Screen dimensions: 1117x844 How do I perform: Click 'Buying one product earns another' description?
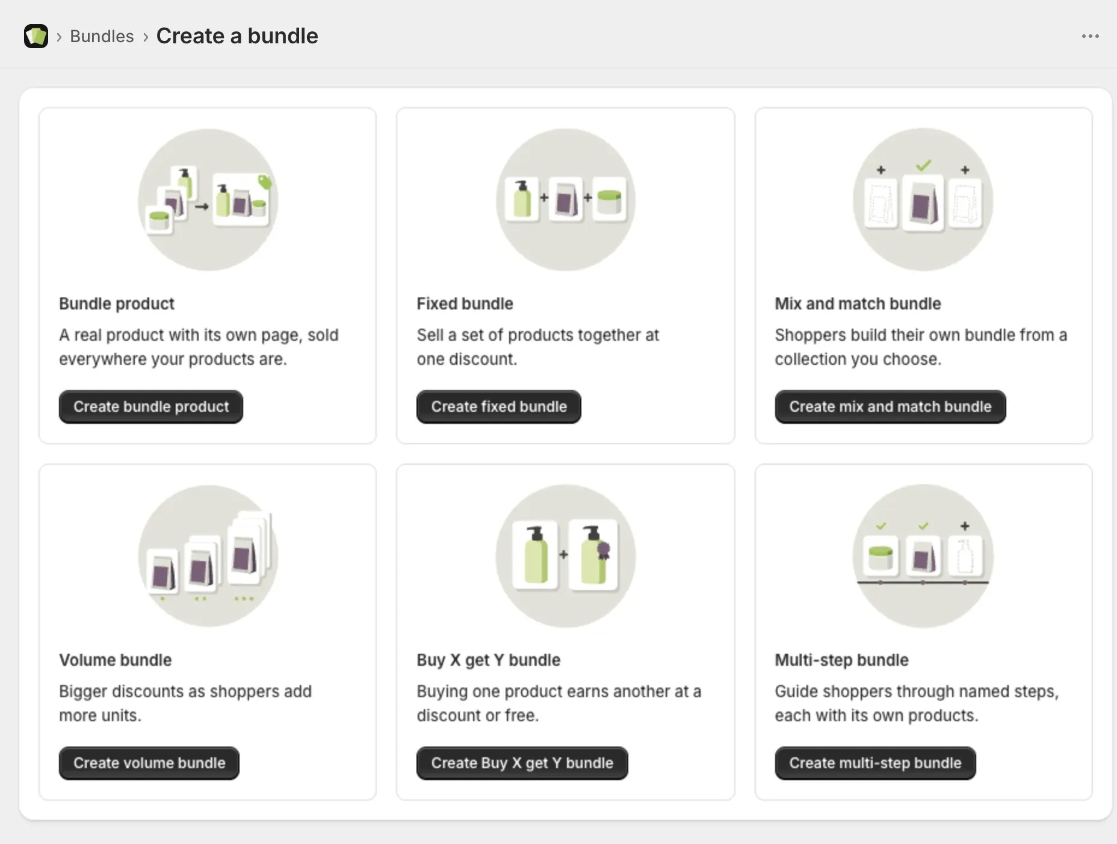[x=559, y=704]
